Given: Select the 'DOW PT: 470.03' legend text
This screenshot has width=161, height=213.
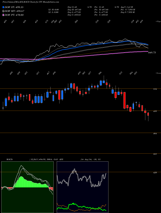Looking at the screenshot, I should tap(14, 15).
